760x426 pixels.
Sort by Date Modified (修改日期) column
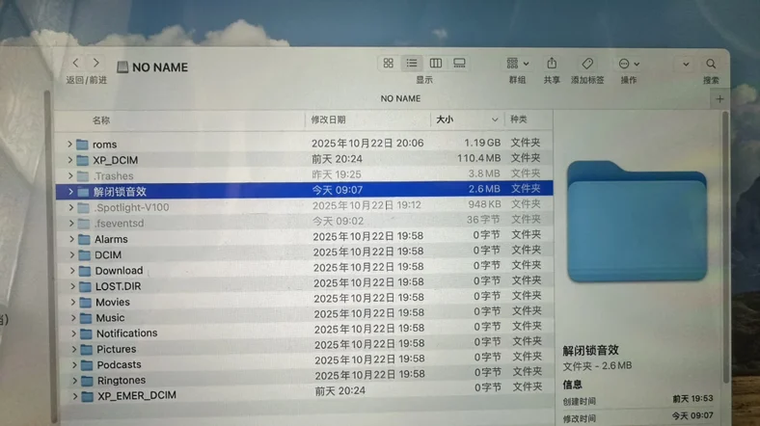tap(328, 120)
